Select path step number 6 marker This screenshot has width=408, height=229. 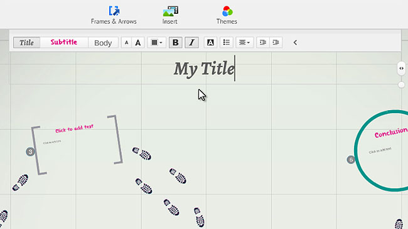(x=351, y=160)
